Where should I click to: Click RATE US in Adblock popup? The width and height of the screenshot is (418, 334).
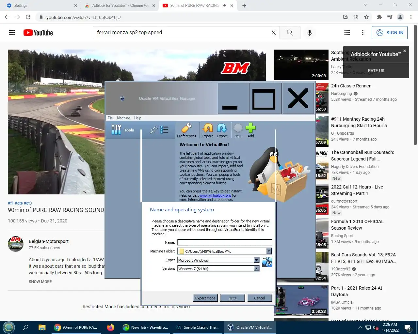tap(376, 70)
